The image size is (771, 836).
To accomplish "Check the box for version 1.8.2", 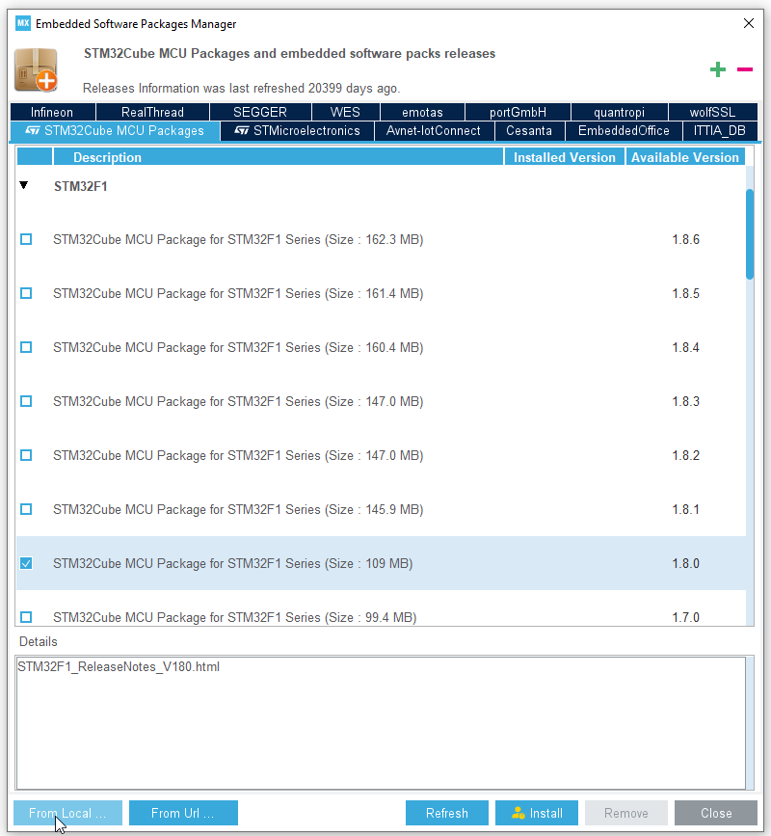I will point(26,455).
